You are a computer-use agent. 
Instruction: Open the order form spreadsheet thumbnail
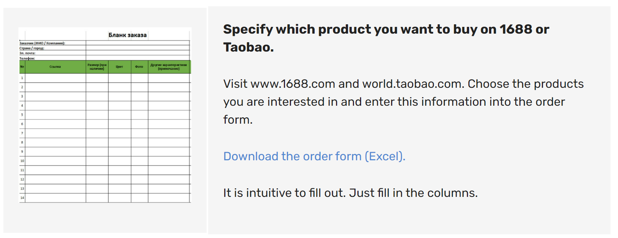(x=105, y=115)
